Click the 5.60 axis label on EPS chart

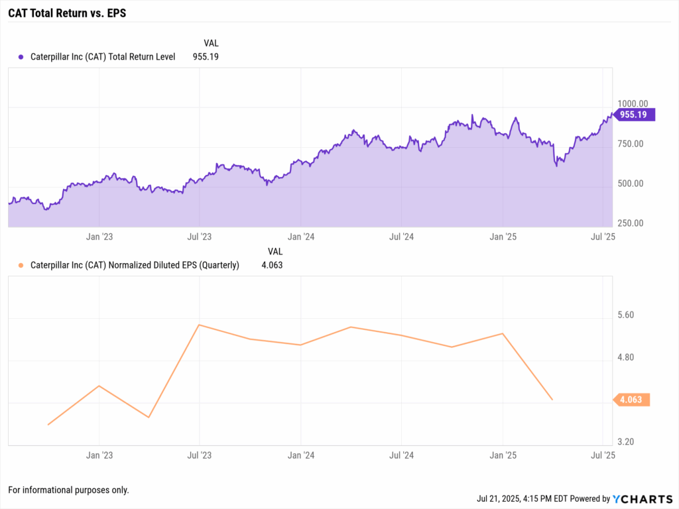click(x=626, y=315)
